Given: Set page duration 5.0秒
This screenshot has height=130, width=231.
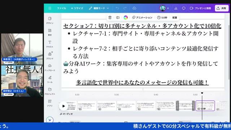Looking at the screenshot, I should pyautogui.click(x=162, y=18).
